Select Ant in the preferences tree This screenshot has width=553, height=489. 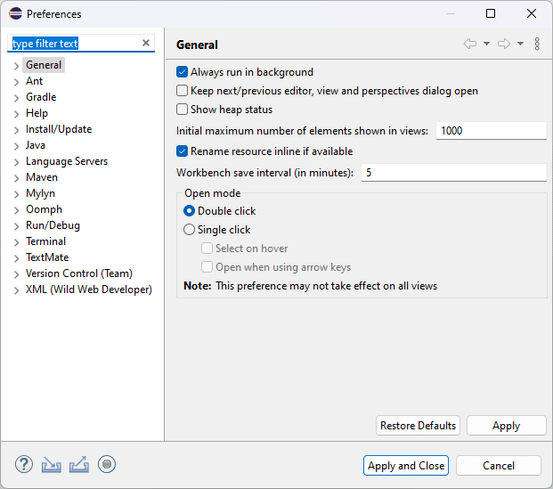[34, 81]
